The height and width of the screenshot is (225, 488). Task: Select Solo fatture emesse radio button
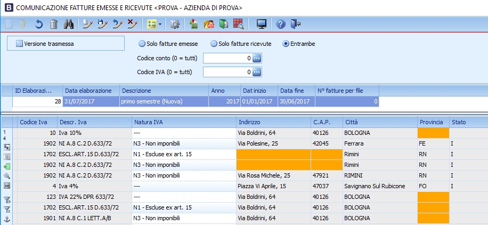pos(142,44)
